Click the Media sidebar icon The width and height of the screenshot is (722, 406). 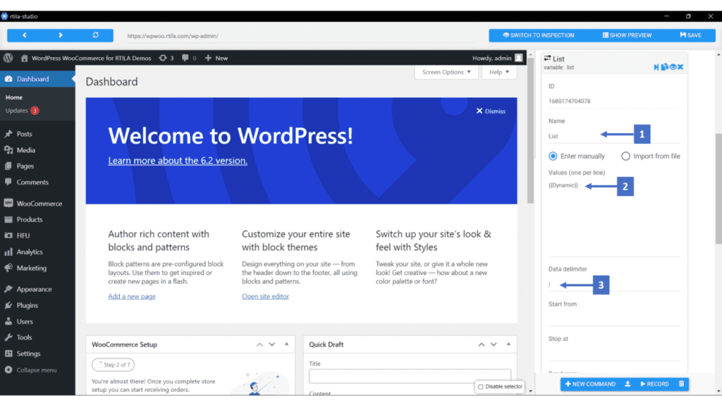[x=8, y=150]
